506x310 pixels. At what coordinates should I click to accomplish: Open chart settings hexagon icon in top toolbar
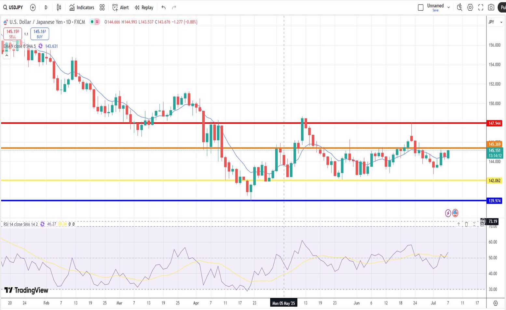pyautogui.click(x=470, y=7)
